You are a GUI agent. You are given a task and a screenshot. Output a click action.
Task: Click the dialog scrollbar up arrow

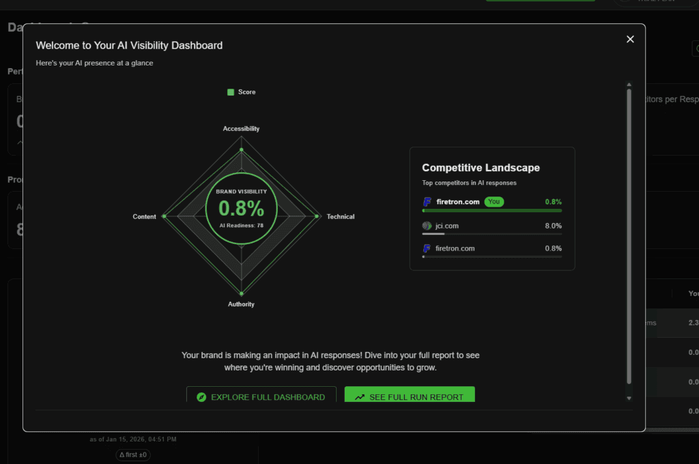(x=629, y=84)
